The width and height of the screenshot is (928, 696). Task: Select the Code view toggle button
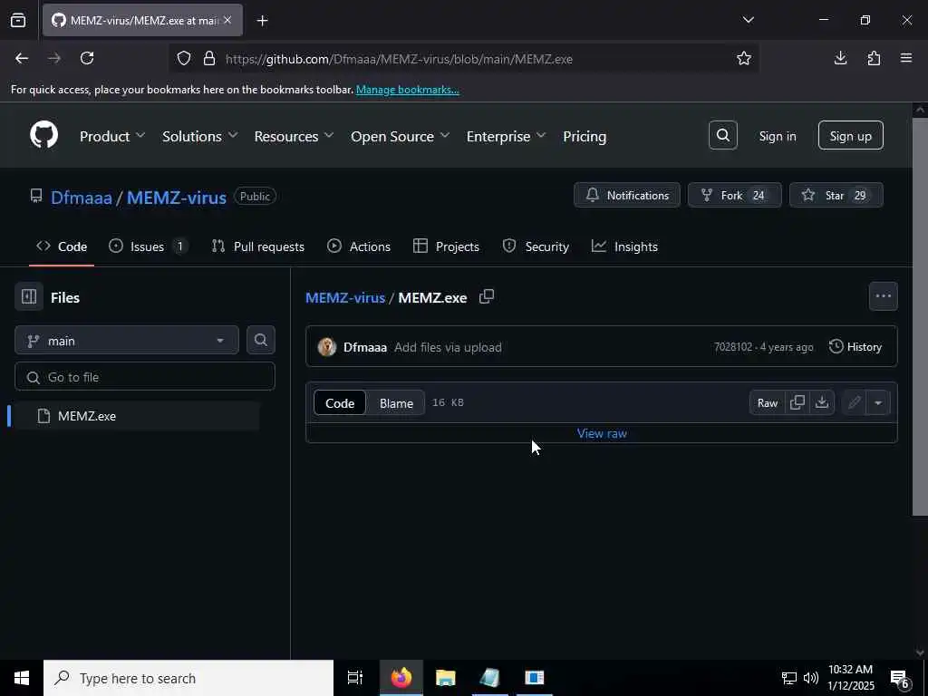[x=340, y=403]
